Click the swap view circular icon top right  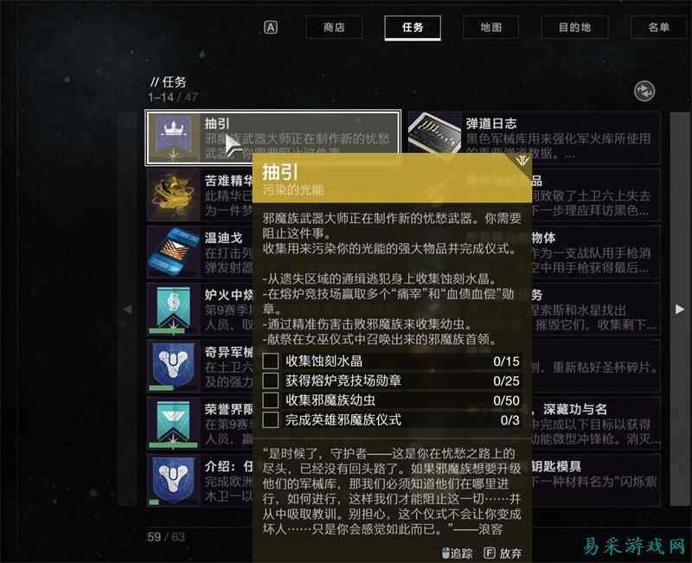[x=644, y=92]
